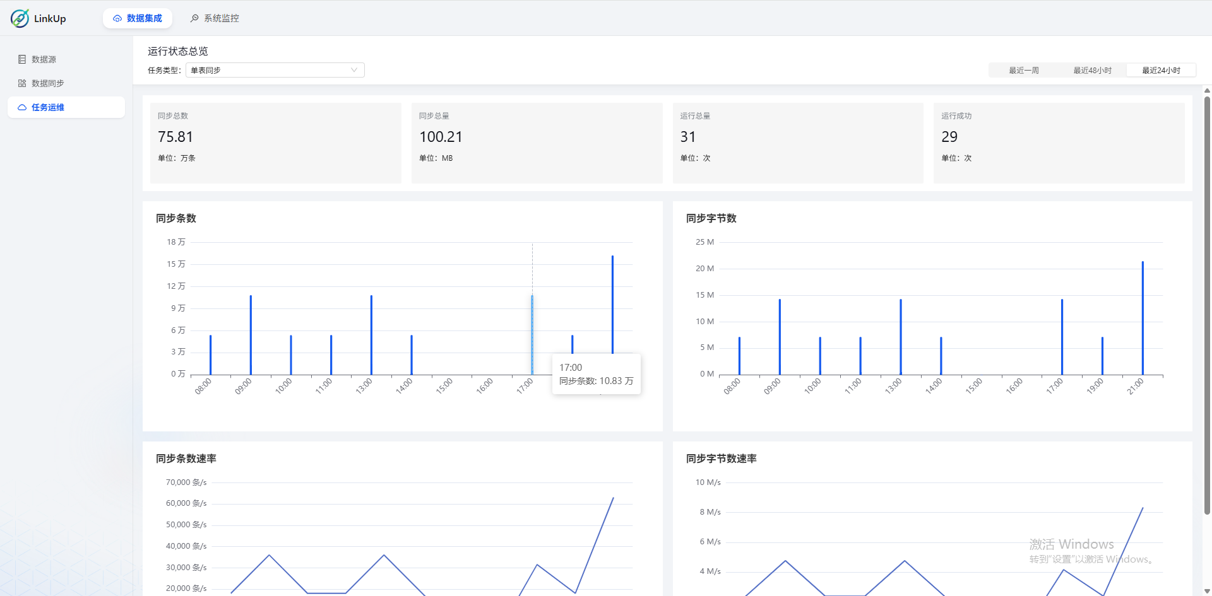Click the 数据源 sidebar icon

[22, 59]
